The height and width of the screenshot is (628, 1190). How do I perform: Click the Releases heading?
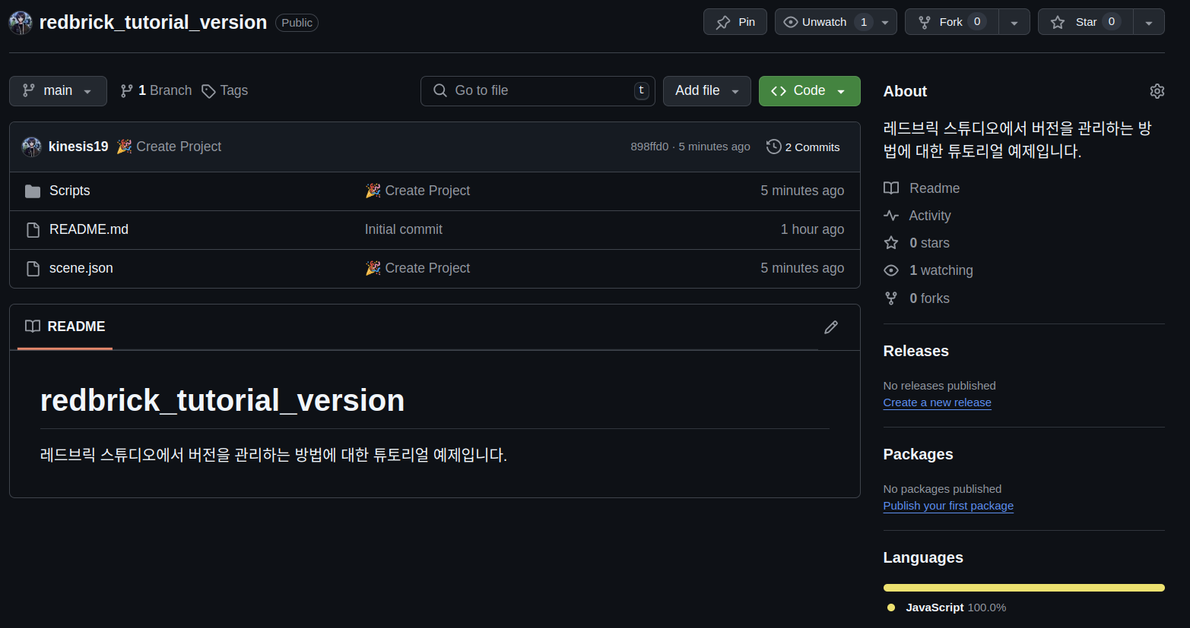(x=916, y=351)
